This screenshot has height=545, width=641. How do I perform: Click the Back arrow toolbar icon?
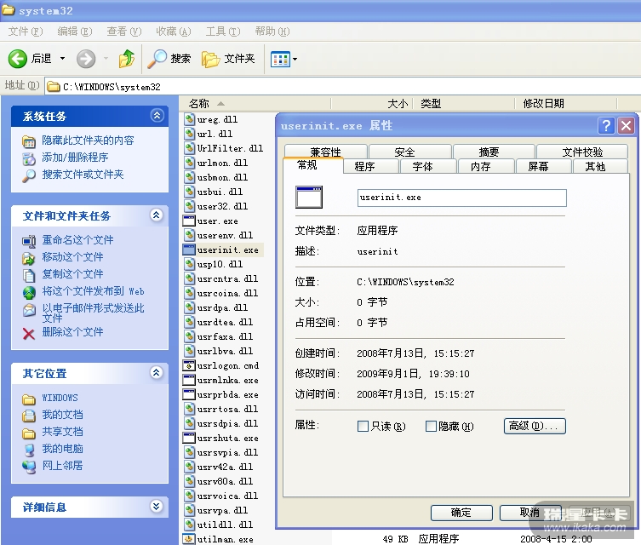[18, 59]
